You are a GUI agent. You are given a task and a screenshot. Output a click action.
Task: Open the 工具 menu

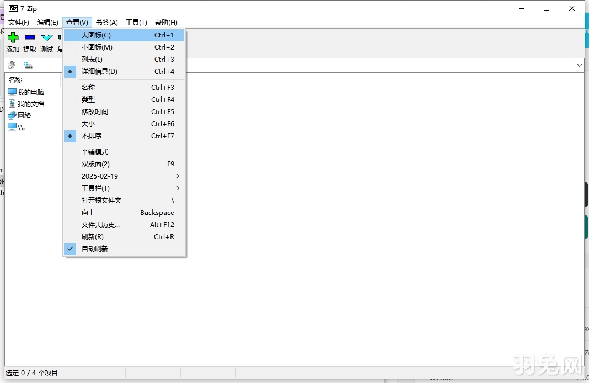click(136, 23)
